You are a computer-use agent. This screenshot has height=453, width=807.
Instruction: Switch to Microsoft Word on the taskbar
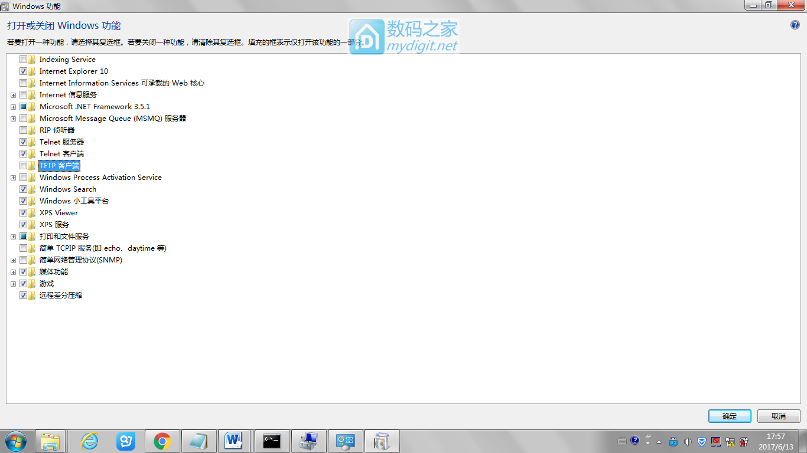point(235,441)
